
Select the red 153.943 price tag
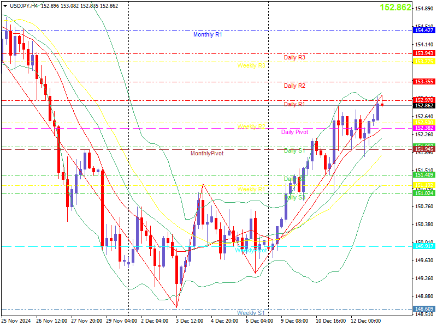[x=424, y=53]
